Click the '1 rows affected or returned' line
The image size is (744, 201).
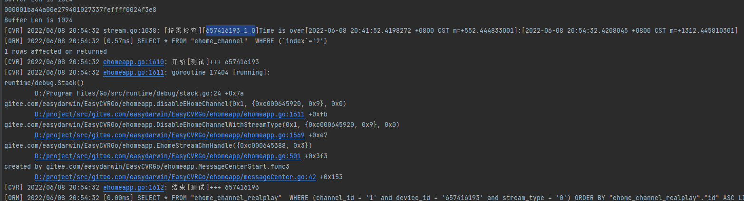(55, 51)
